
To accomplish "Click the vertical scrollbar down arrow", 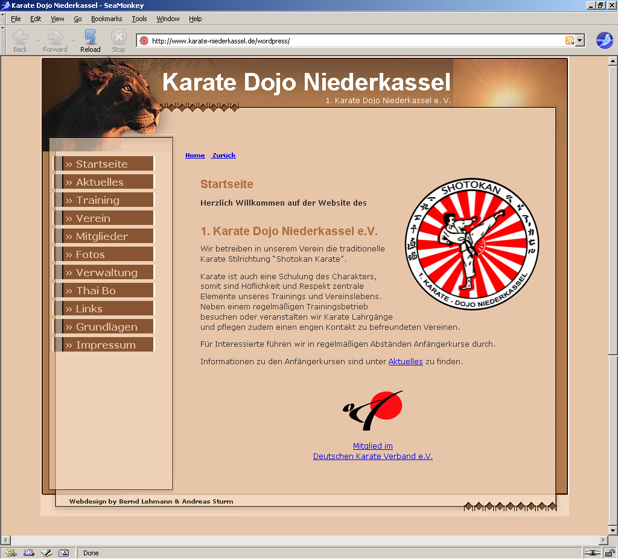I will (613, 529).
